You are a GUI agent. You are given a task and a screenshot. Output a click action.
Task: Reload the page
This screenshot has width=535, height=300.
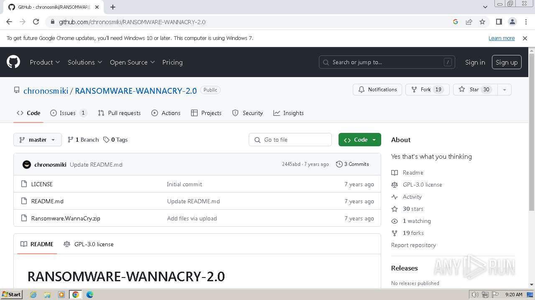pyautogui.click(x=36, y=22)
